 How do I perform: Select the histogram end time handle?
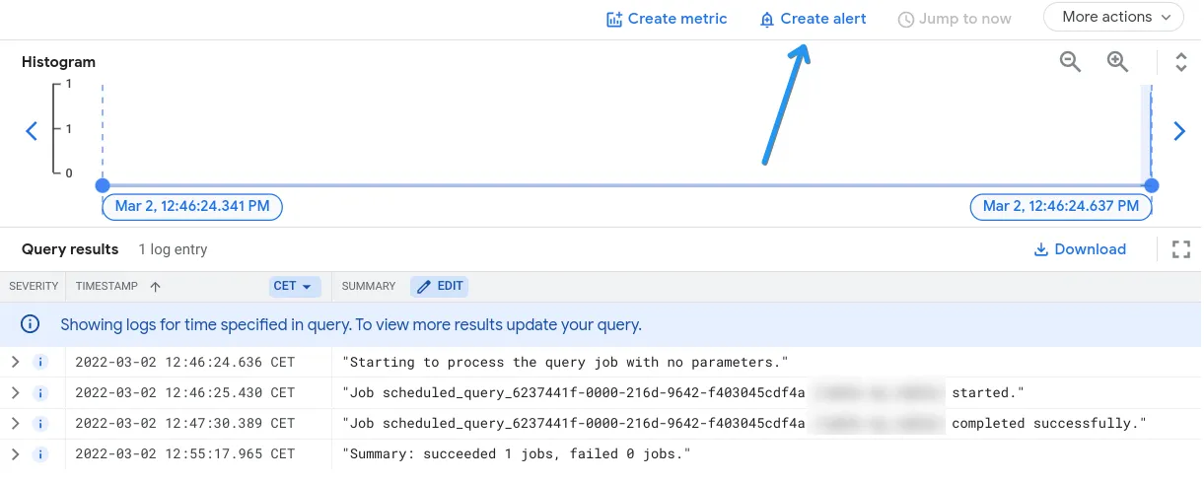(x=1151, y=185)
